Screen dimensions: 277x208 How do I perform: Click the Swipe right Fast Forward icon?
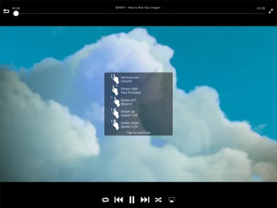115,90
